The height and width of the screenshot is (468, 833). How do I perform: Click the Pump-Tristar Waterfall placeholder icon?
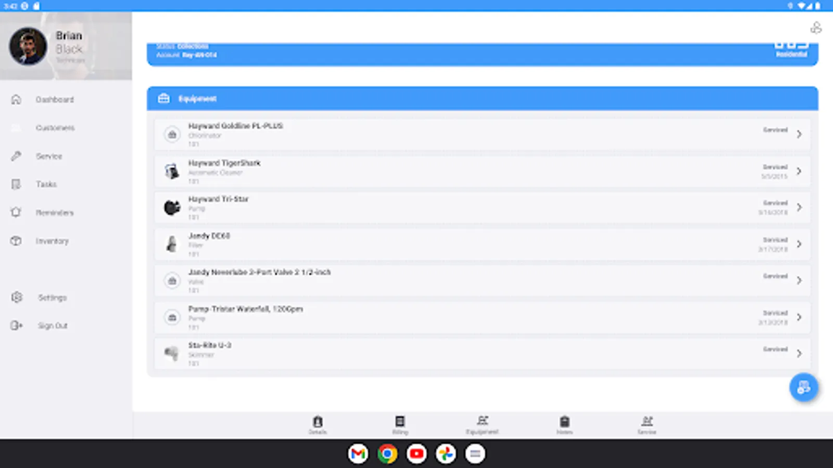[x=172, y=317]
